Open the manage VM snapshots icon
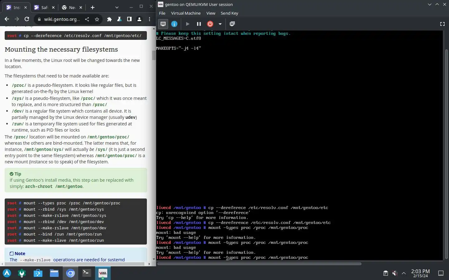This screenshot has width=449, height=280. (x=232, y=24)
